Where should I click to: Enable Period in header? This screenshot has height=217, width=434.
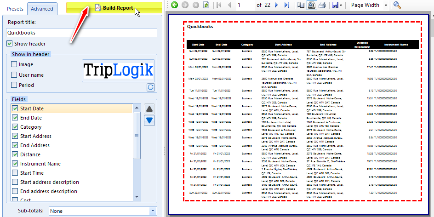coord(14,85)
